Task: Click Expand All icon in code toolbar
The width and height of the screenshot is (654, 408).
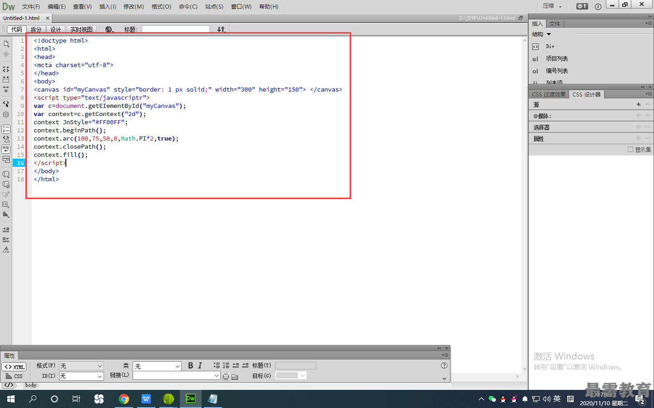Action: point(6,89)
